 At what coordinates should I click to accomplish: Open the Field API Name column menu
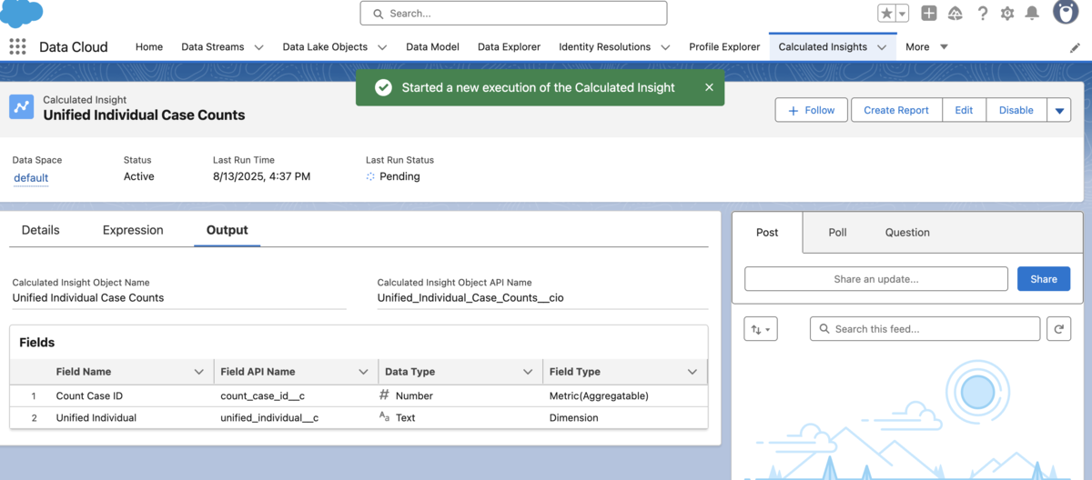(x=363, y=372)
